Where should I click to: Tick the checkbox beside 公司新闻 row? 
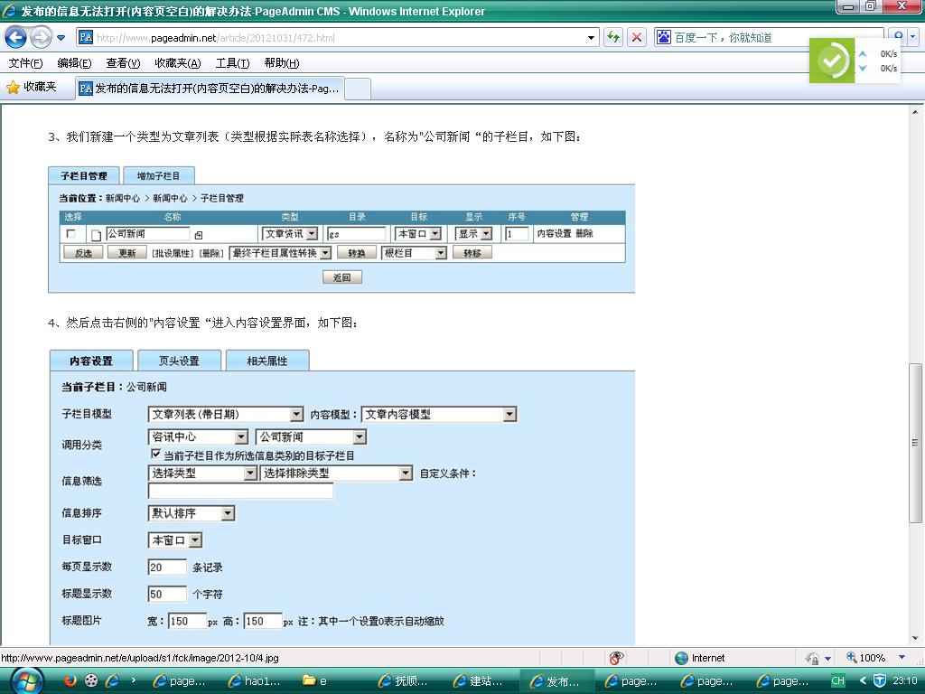coord(71,234)
